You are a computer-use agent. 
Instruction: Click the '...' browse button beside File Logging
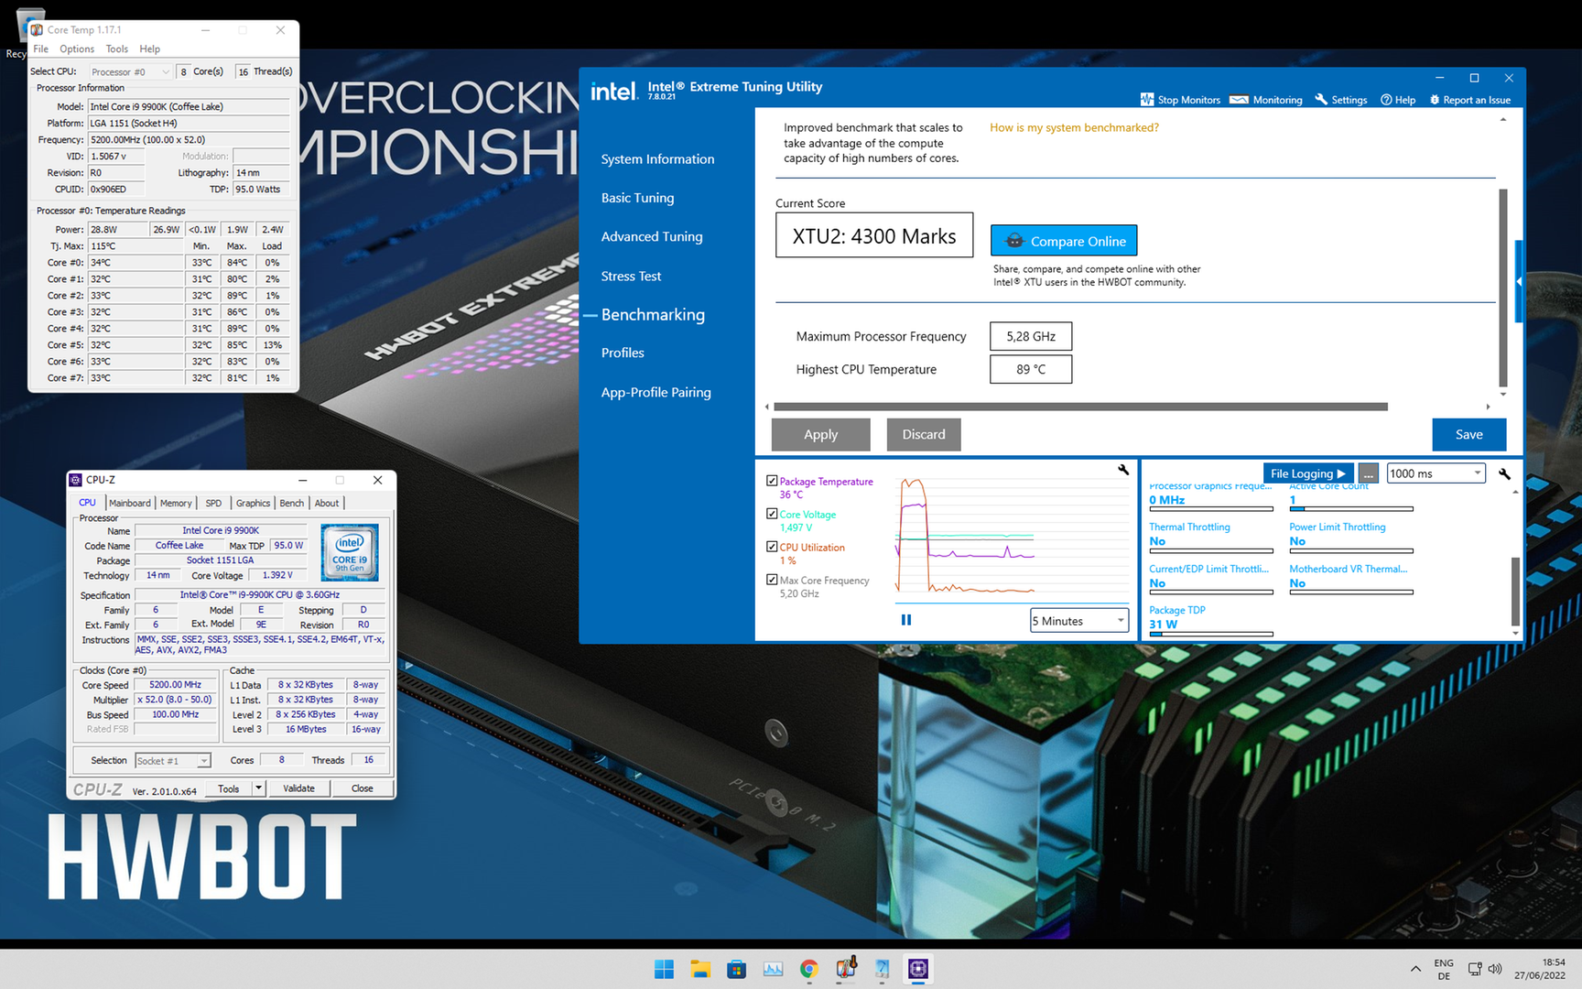pos(1368,473)
